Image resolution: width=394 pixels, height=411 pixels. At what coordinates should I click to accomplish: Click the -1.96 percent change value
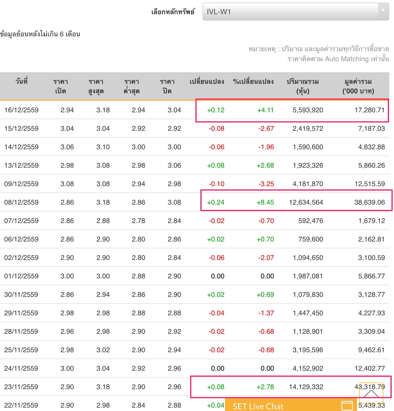[266, 147]
